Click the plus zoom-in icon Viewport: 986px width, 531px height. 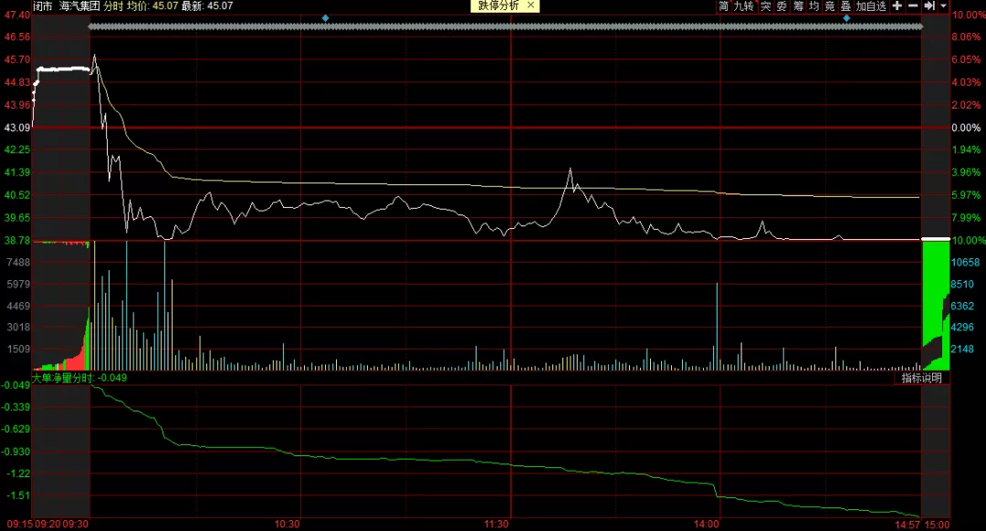point(897,6)
